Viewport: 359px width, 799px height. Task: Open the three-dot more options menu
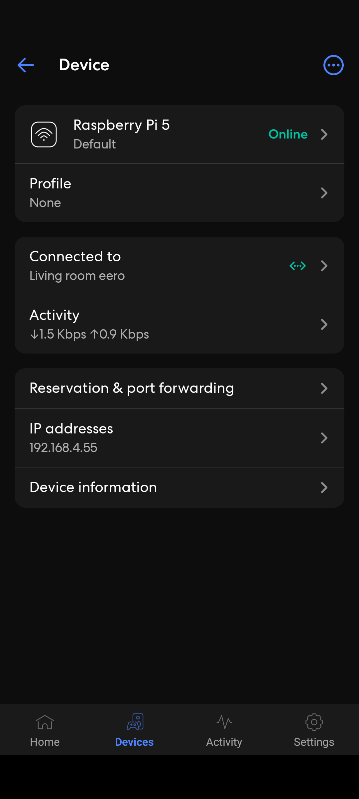(x=333, y=65)
